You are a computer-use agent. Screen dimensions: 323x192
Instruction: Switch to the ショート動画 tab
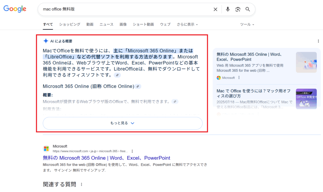[x=143, y=24]
